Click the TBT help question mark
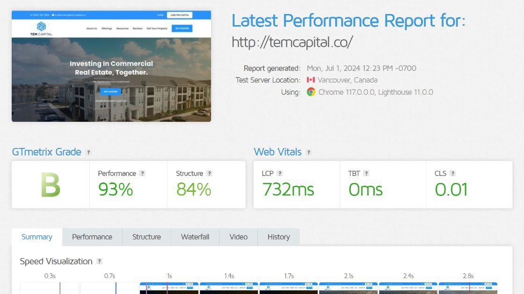This screenshot has width=524, height=294. click(x=366, y=174)
